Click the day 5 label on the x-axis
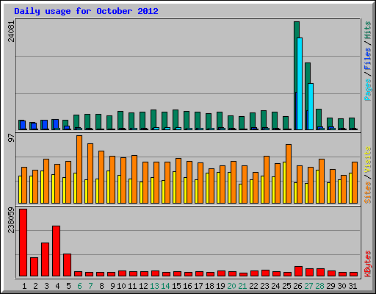 point(68,286)
